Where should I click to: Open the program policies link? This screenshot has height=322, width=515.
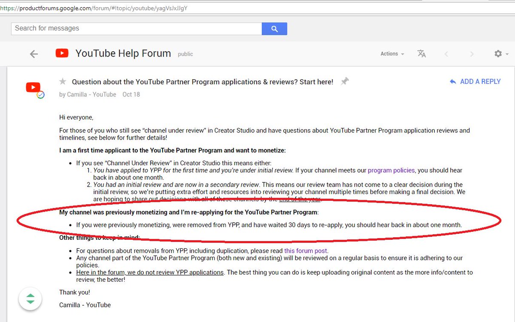pos(391,170)
